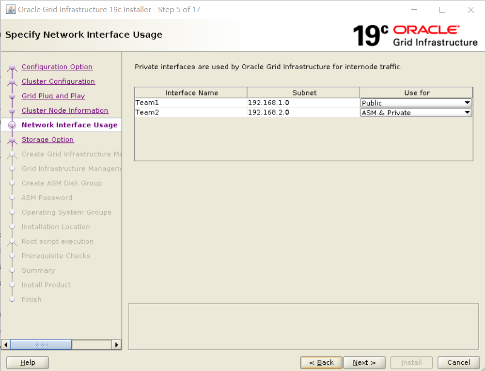Click the Java installer icon in title bar
The image size is (485, 371).
[11, 10]
